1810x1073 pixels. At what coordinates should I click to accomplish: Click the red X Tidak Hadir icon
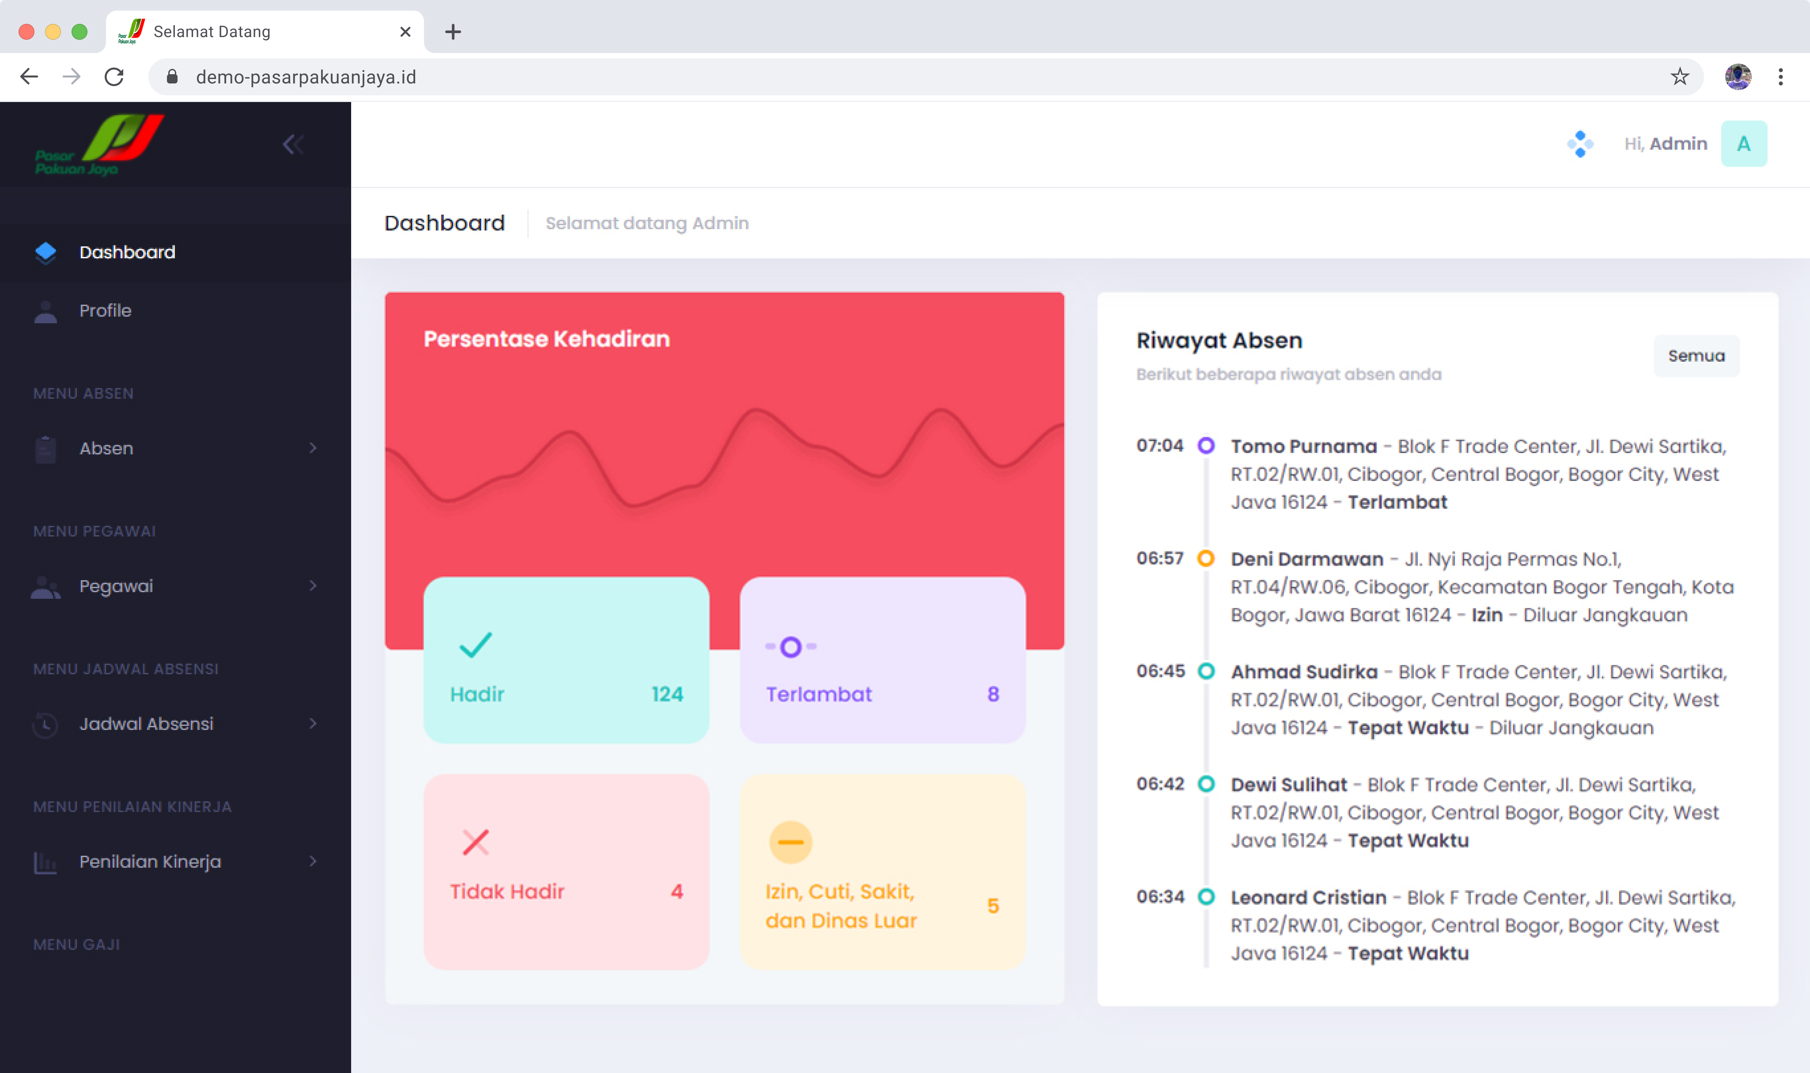[475, 843]
